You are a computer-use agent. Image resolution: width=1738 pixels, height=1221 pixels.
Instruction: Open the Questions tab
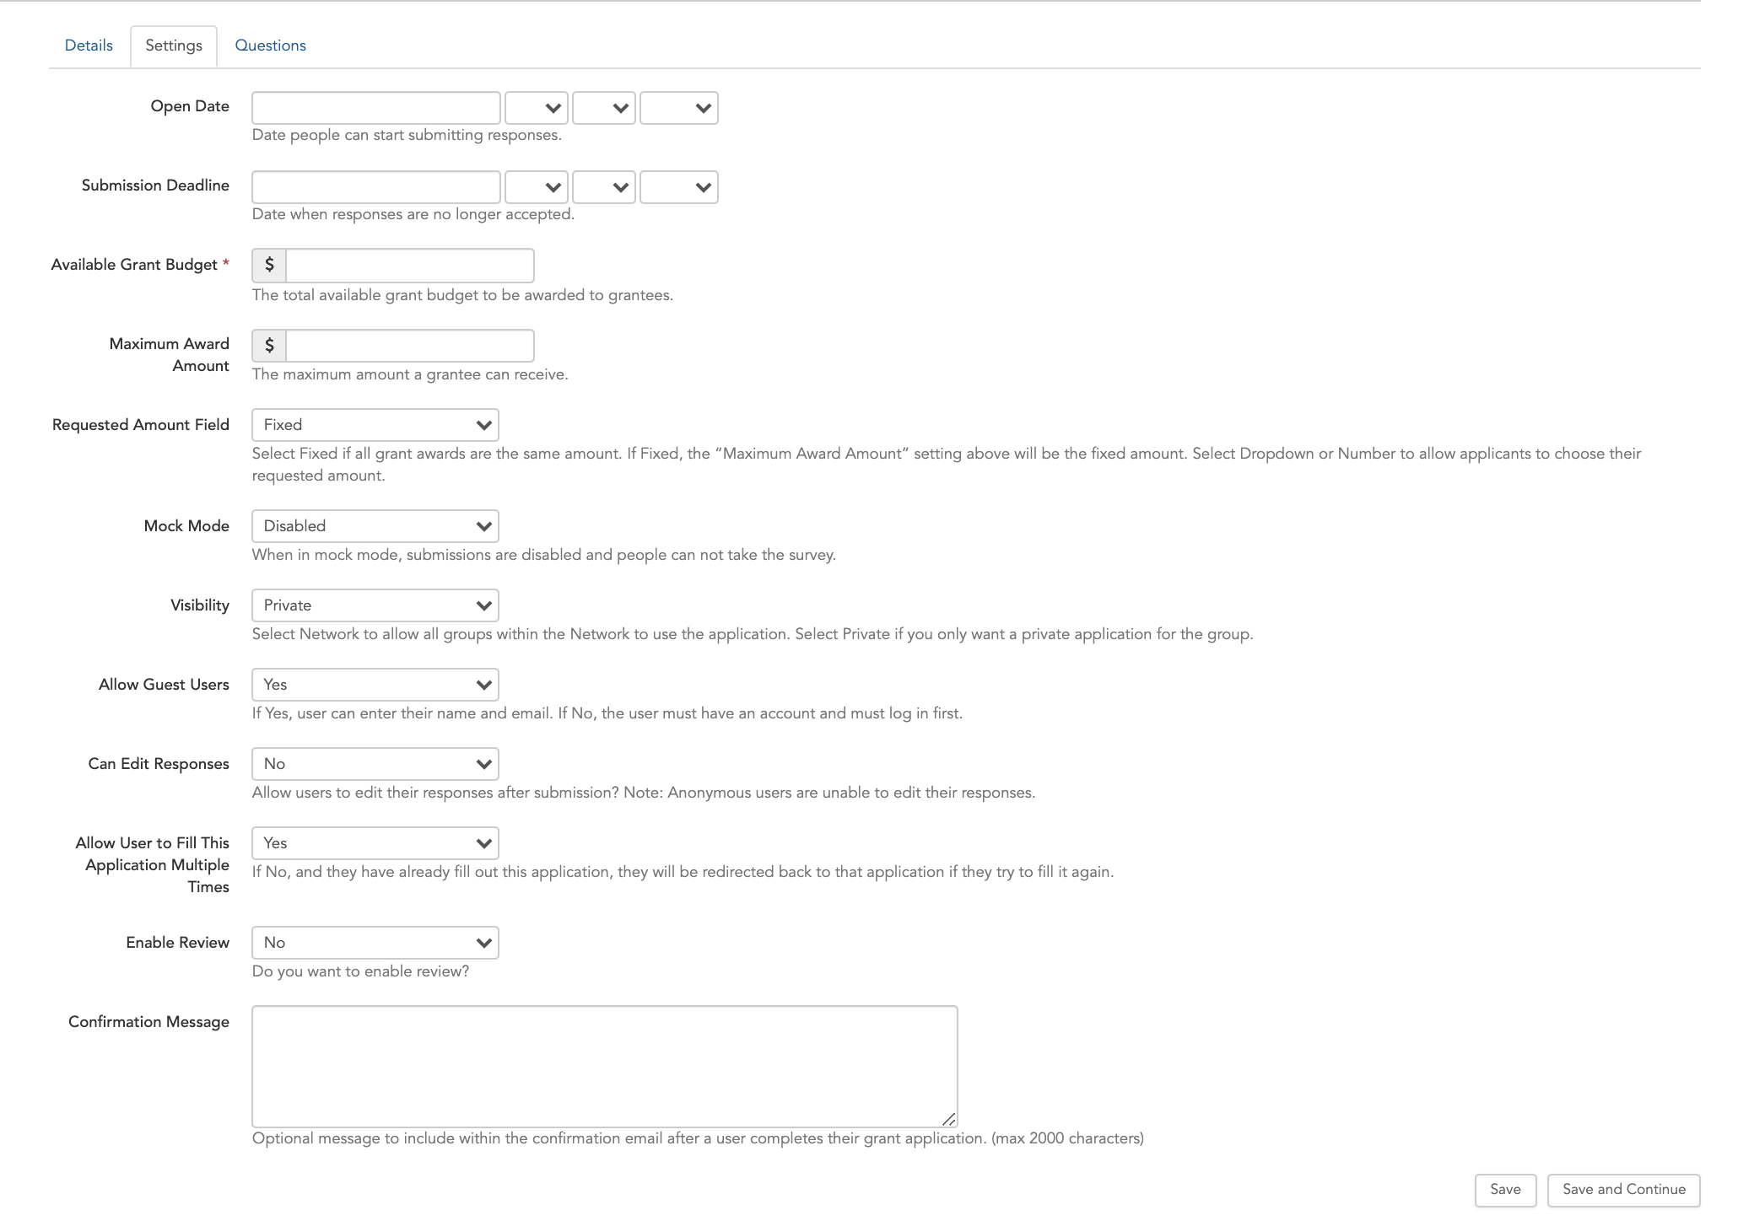[x=270, y=46]
